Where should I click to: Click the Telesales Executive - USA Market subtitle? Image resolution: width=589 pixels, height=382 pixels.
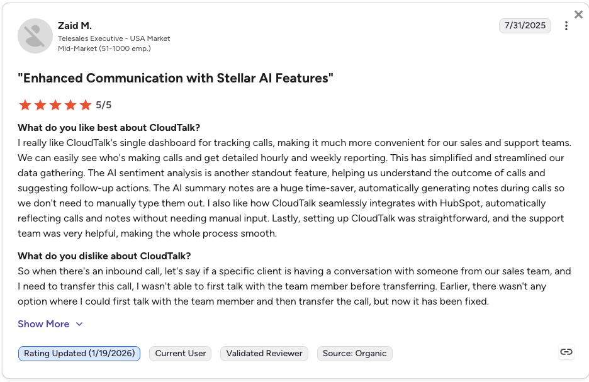114,38
